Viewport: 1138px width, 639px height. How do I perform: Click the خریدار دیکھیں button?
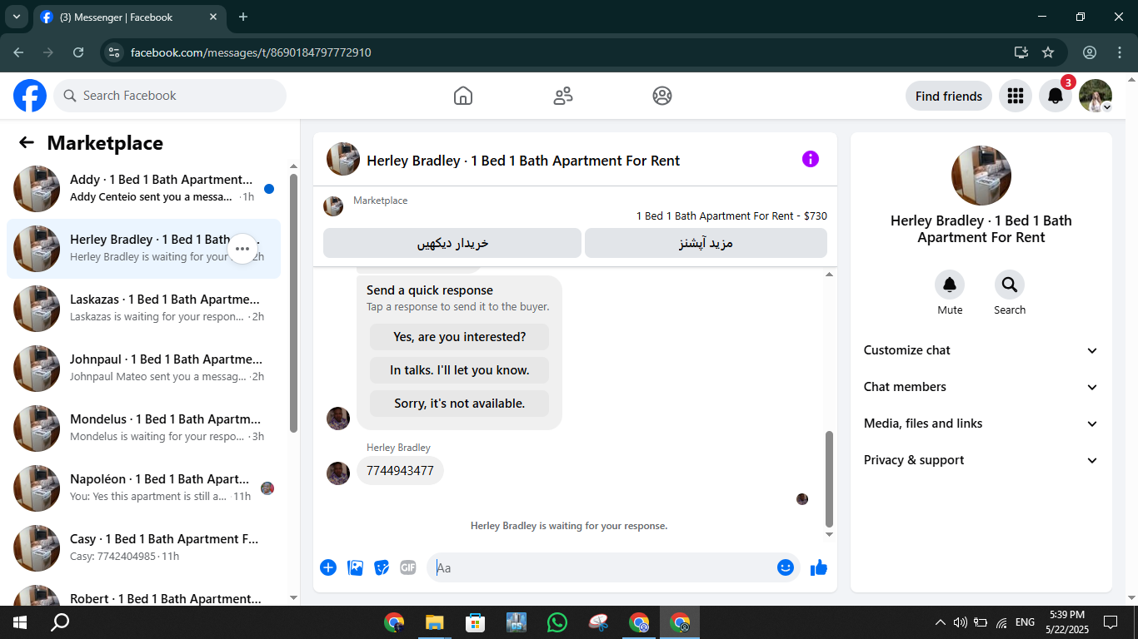pyautogui.click(x=452, y=243)
